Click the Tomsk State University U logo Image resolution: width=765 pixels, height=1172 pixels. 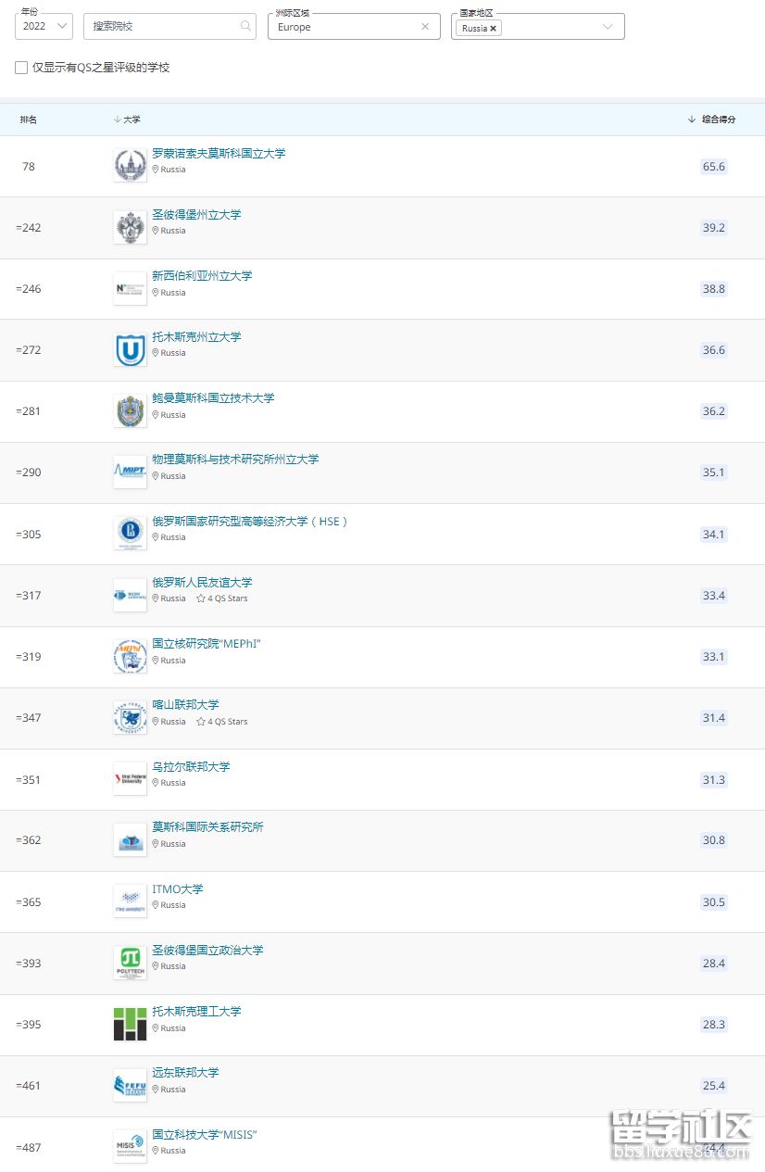pyautogui.click(x=130, y=350)
